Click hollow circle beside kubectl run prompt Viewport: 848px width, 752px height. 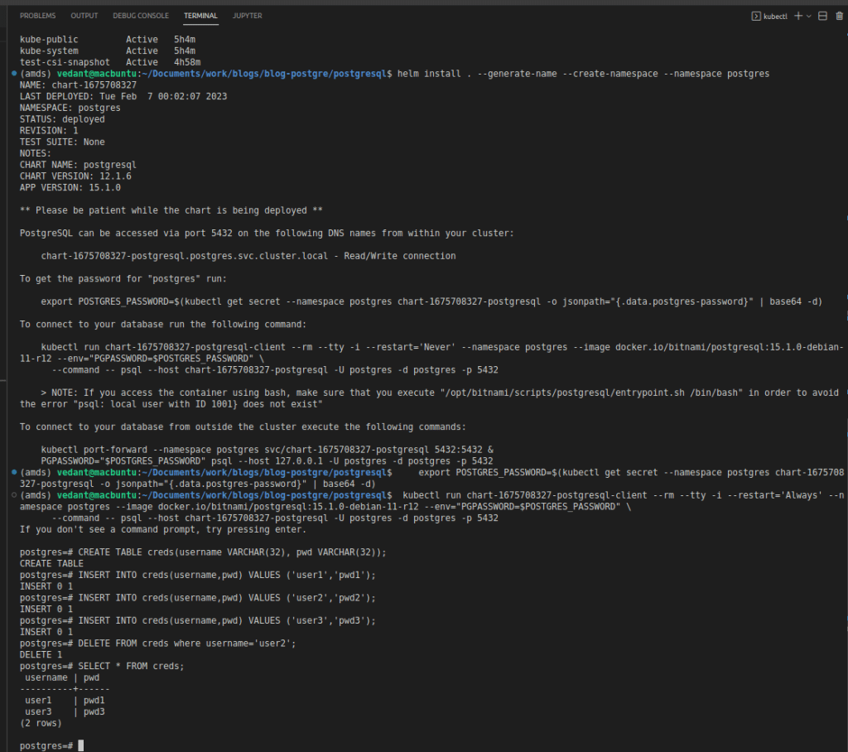[14, 494]
